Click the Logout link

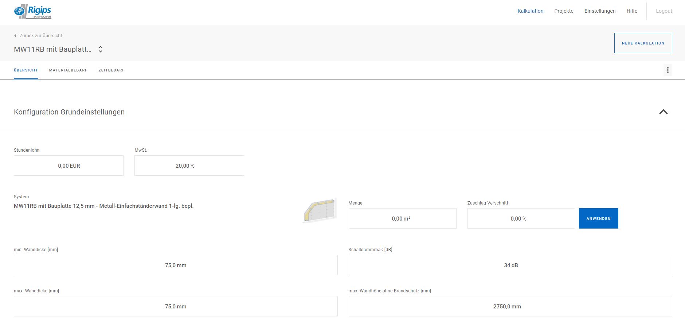tap(664, 11)
